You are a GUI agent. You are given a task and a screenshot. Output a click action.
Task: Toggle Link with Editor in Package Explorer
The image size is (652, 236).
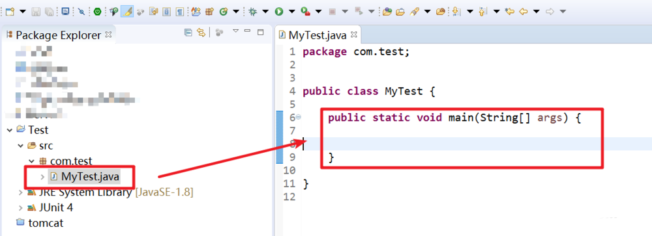point(201,33)
